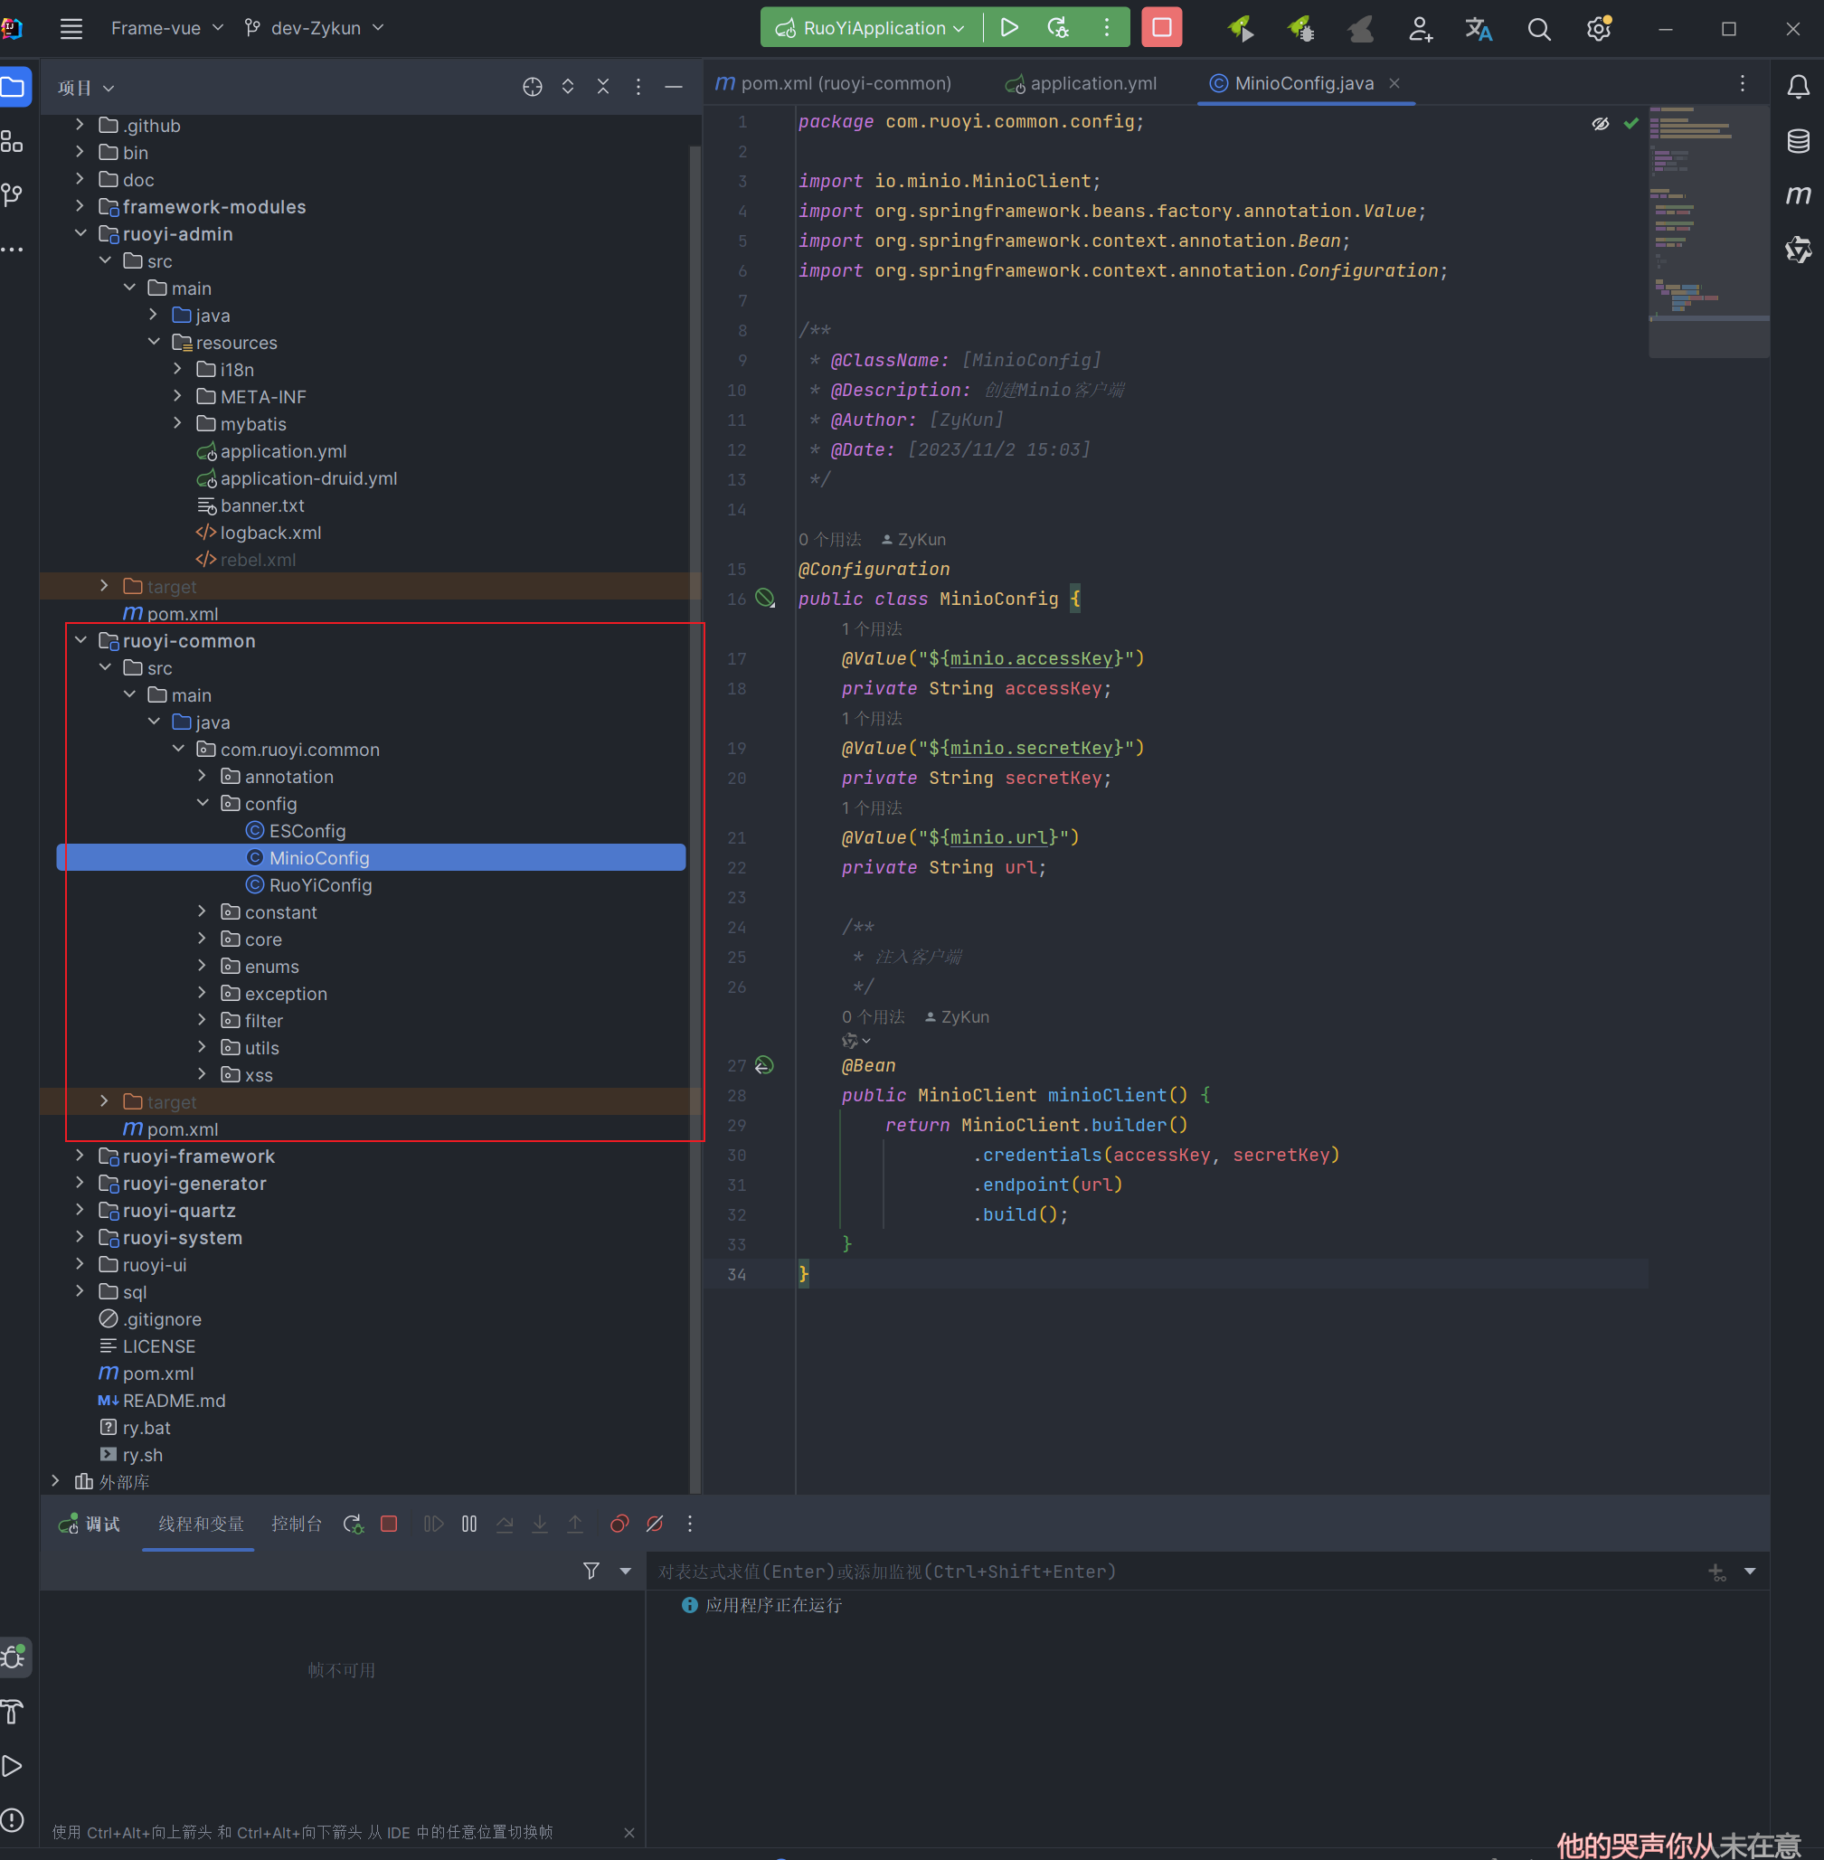Pause the program in debugger
Image resolution: width=1824 pixels, height=1860 pixels.
coord(469,1524)
